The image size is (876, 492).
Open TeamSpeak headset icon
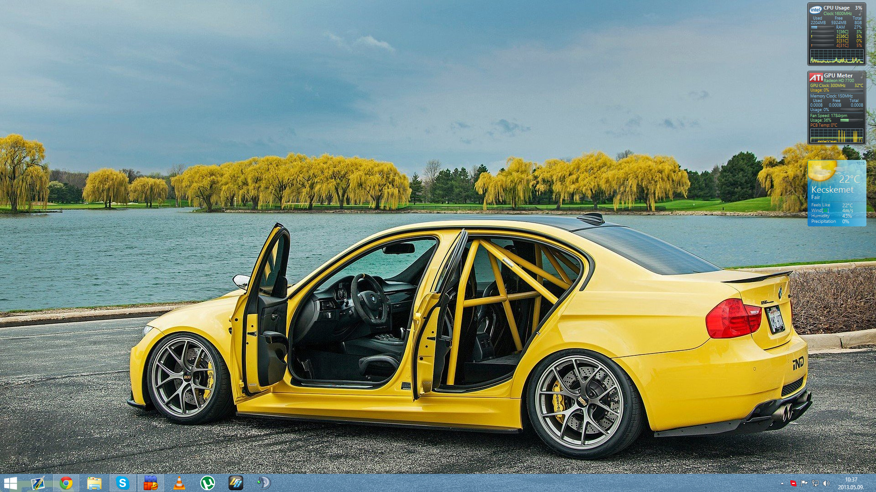pos(264,483)
